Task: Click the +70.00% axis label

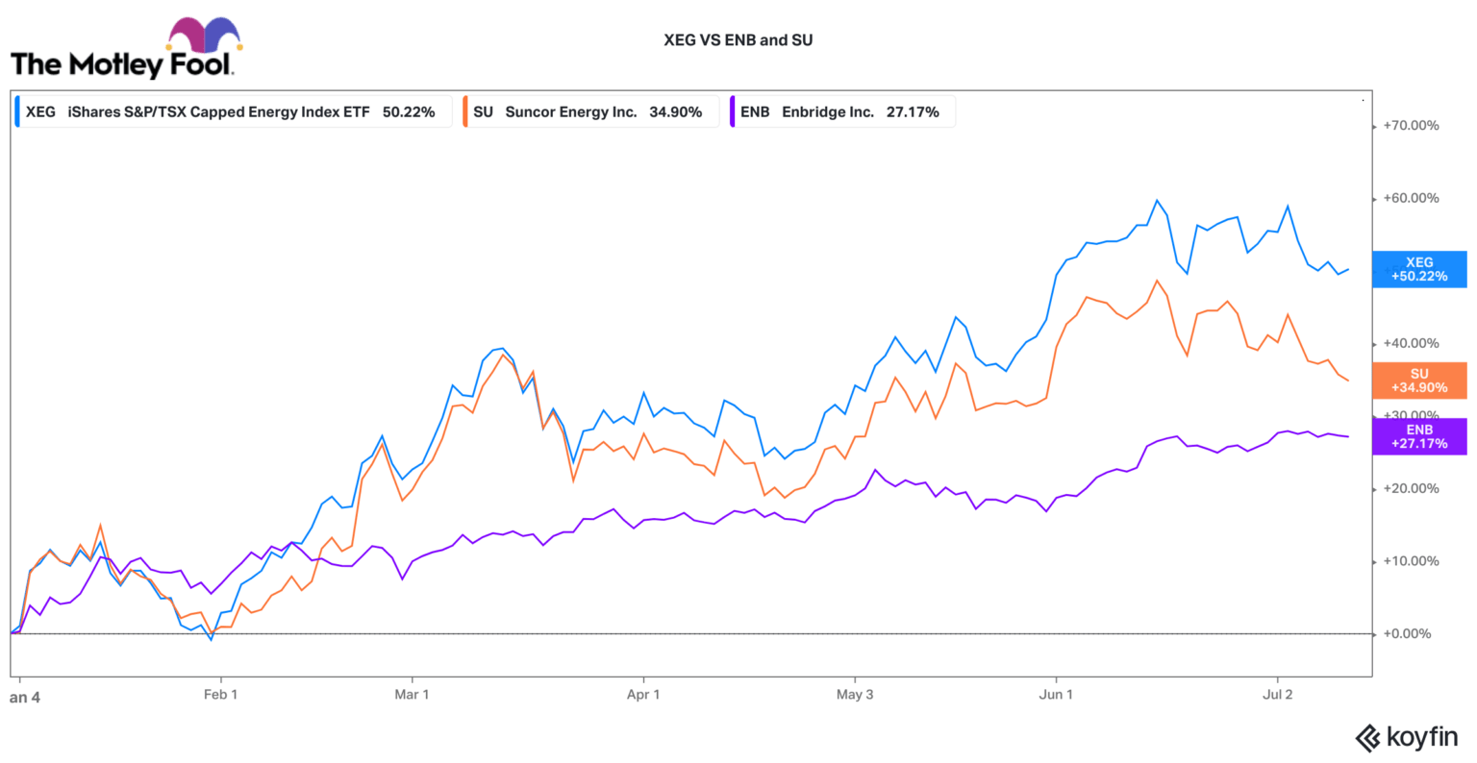Action: click(1411, 126)
